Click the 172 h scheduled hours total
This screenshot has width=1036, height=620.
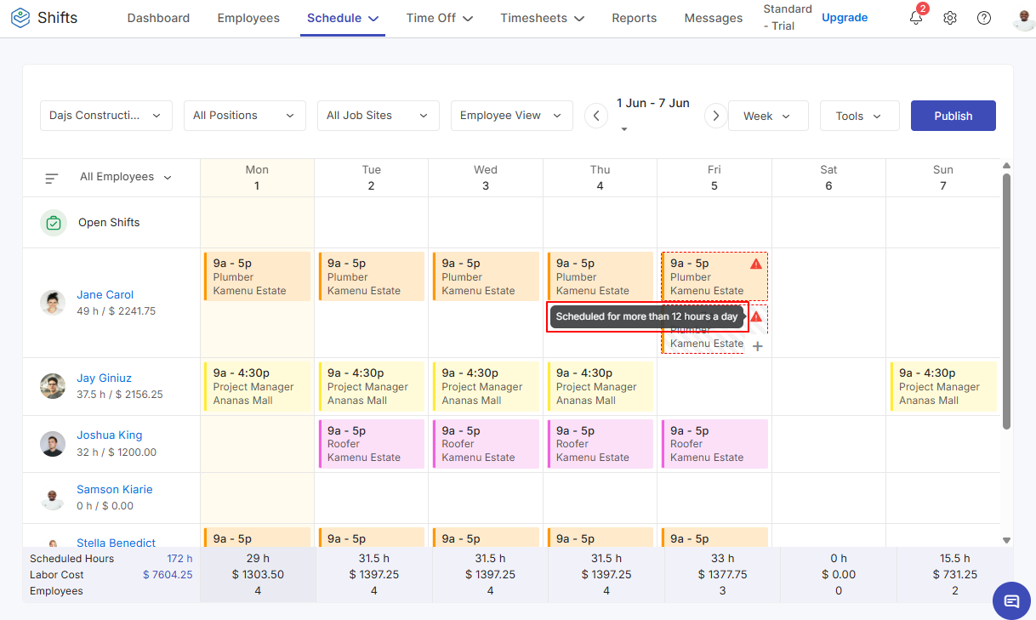click(179, 559)
